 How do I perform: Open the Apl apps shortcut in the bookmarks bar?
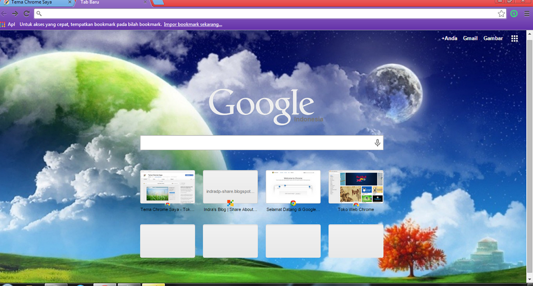[x=8, y=25]
